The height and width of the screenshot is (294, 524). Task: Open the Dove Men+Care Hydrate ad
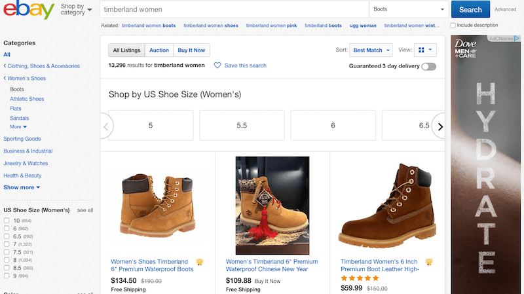pyautogui.click(x=485, y=165)
